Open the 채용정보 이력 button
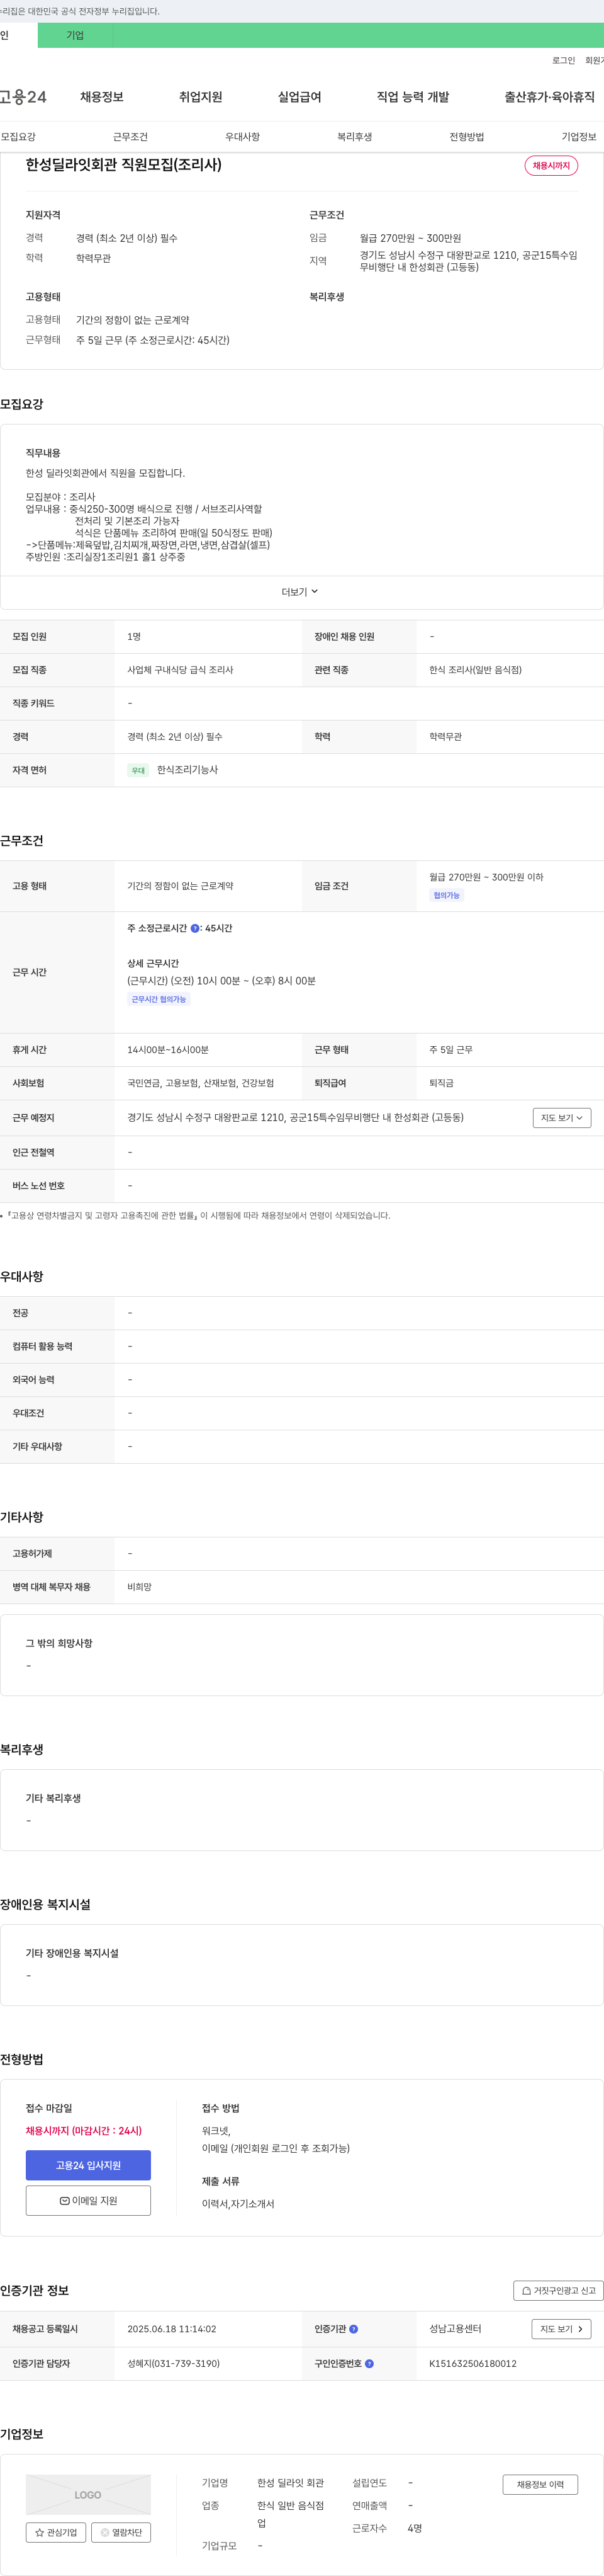Image resolution: width=604 pixels, height=2576 pixels. (x=540, y=2484)
